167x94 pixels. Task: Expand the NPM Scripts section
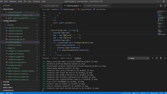(x=20, y=88)
